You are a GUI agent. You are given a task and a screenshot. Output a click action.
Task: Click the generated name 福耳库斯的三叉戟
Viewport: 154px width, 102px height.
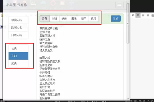(50, 61)
